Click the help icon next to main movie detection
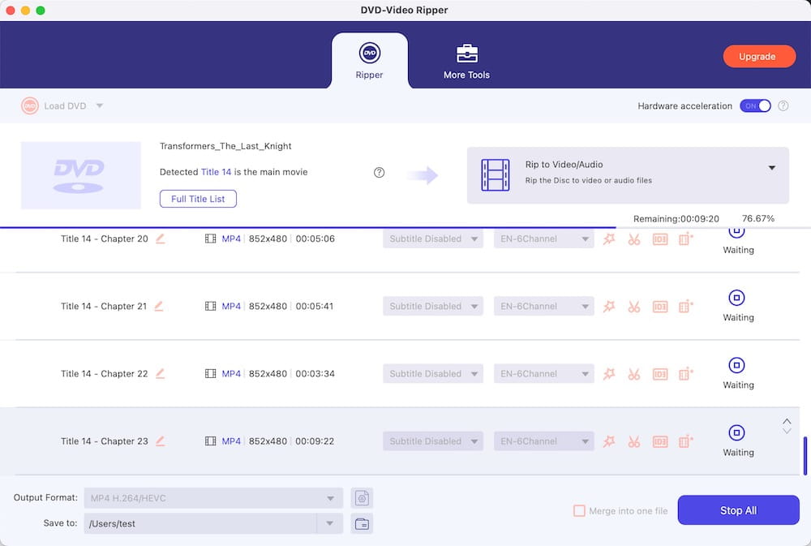 (379, 172)
